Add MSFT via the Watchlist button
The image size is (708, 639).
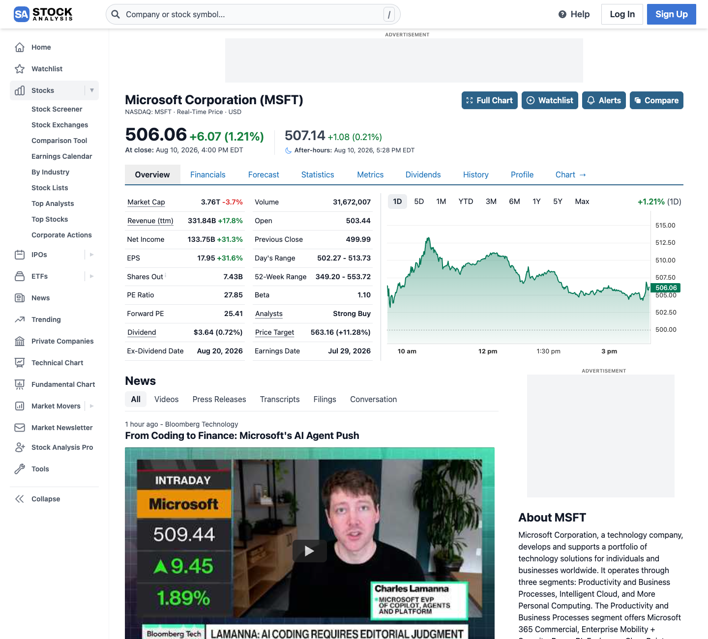click(x=550, y=100)
